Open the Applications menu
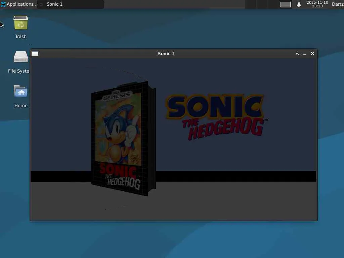The width and height of the screenshot is (344, 258). click(18, 4)
